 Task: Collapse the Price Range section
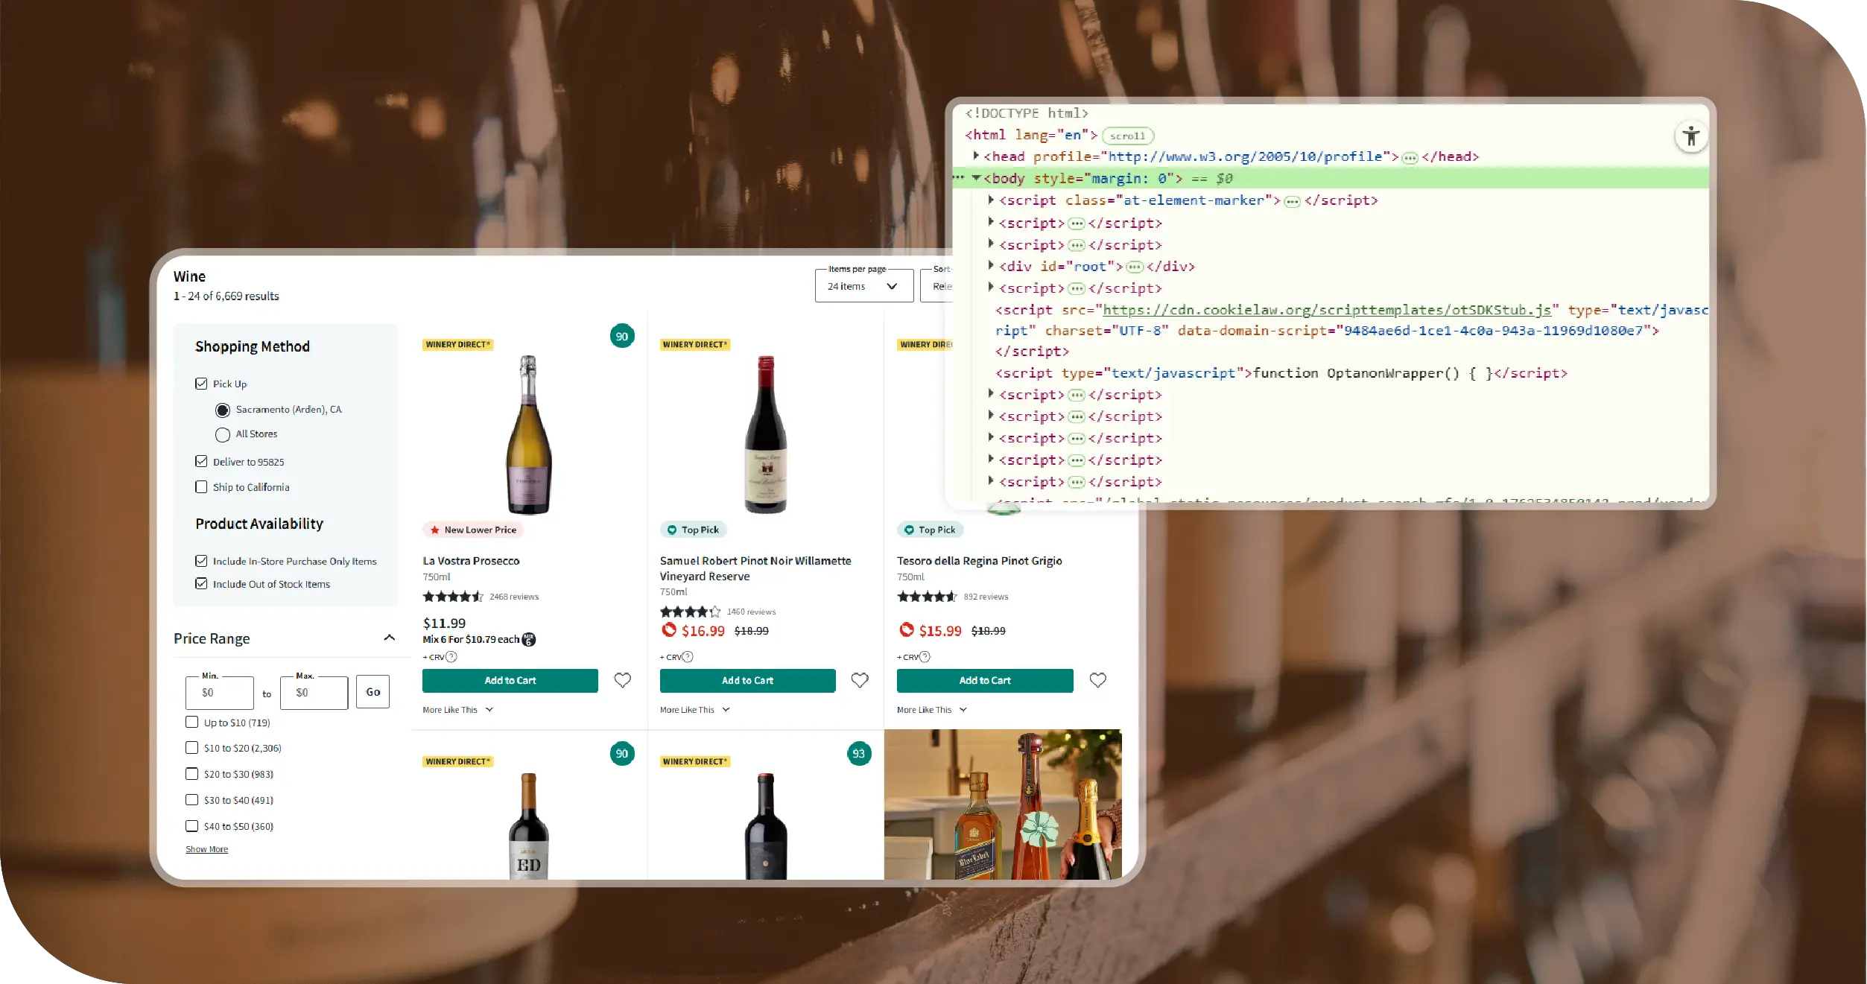click(x=389, y=638)
